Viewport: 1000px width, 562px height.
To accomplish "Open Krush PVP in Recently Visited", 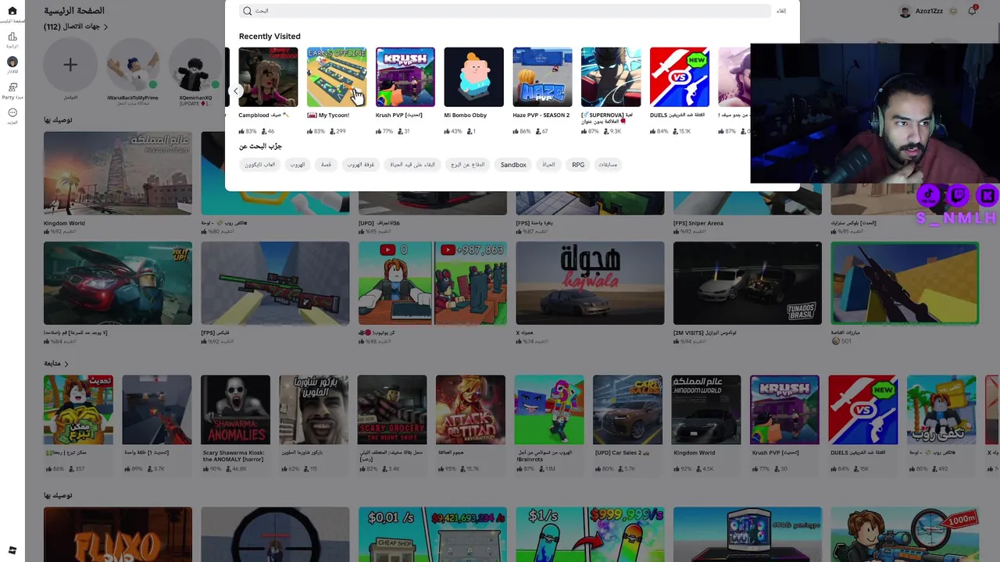I will click(405, 76).
